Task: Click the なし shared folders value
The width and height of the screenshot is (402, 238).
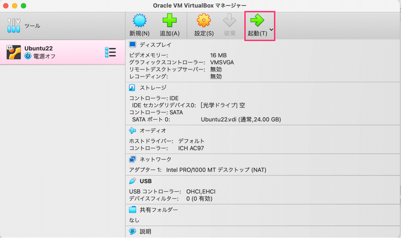Action: (x=134, y=220)
